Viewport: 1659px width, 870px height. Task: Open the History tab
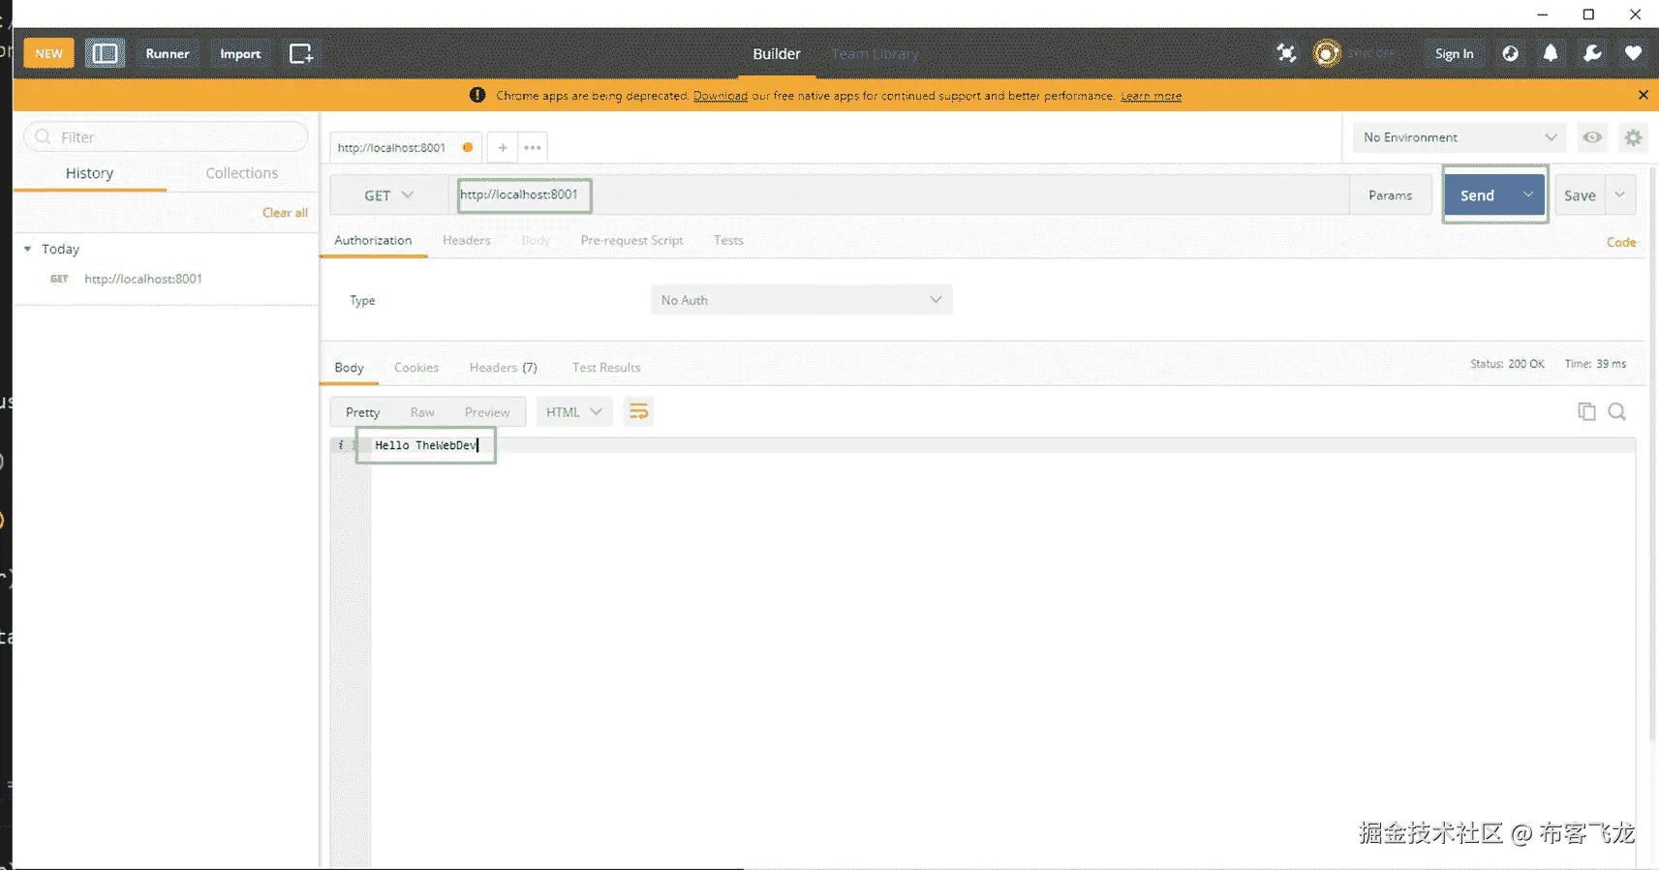(89, 173)
